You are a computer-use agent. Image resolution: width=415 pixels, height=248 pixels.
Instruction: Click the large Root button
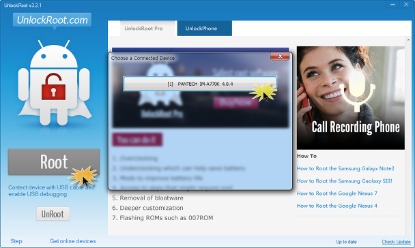pyautogui.click(x=54, y=162)
